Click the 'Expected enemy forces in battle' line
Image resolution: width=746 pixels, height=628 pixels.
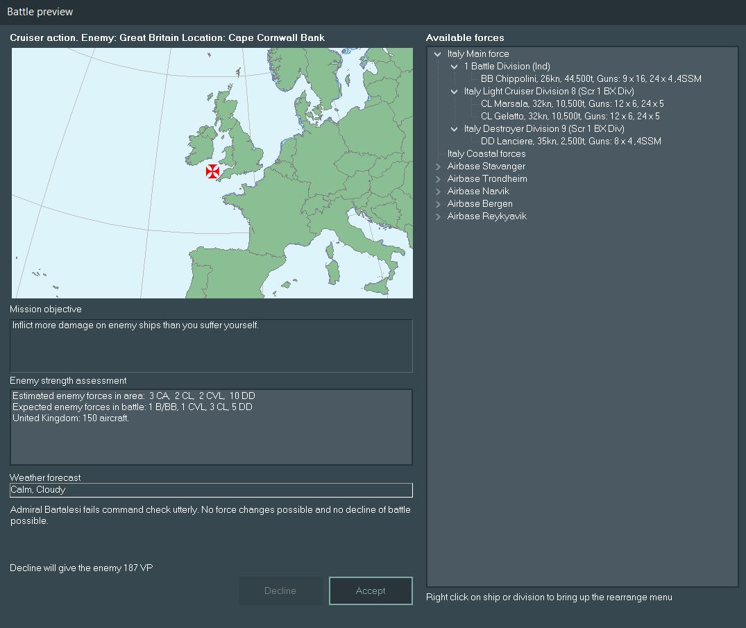click(133, 407)
